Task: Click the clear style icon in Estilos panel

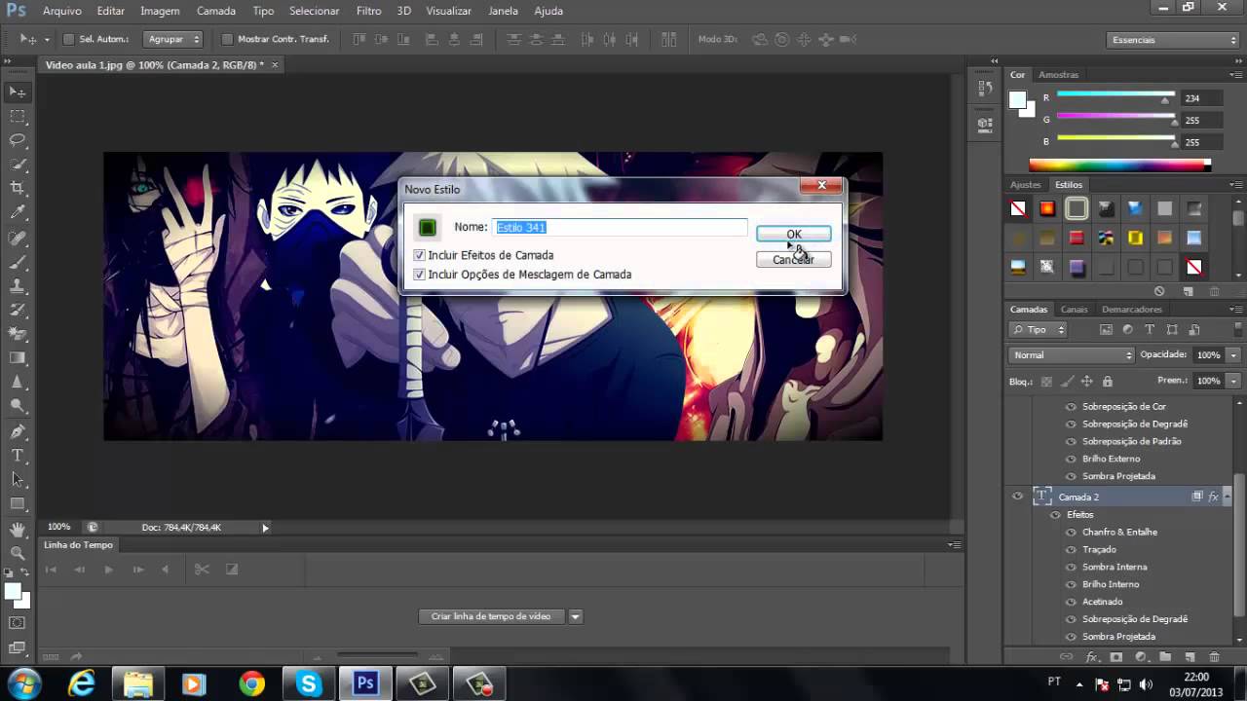Action: click(1158, 291)
